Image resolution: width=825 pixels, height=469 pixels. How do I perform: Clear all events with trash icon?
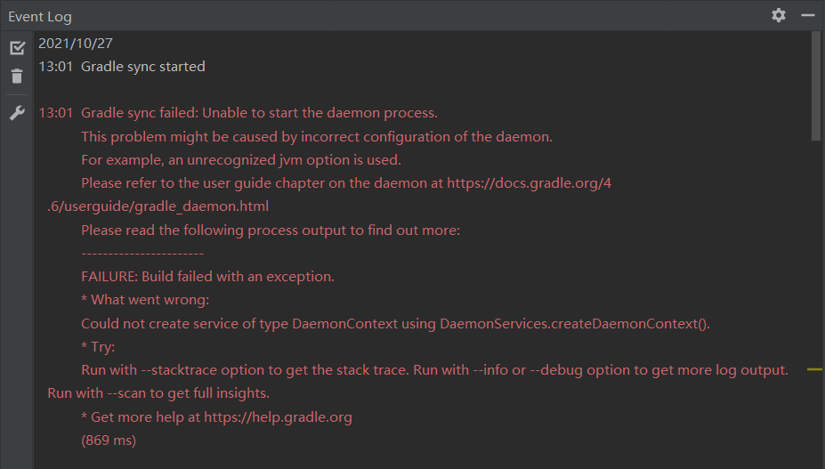[18, 77]
